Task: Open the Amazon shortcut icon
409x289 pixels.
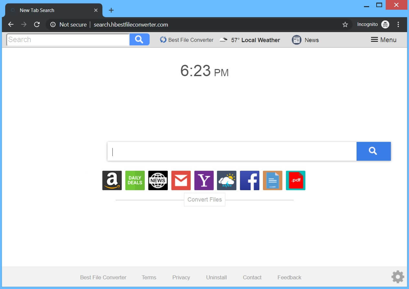Action: [x=112, y=180]
